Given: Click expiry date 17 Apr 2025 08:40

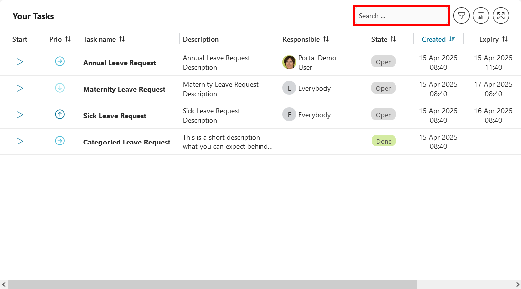Looking at the screenshot, I should coord(493,89).
